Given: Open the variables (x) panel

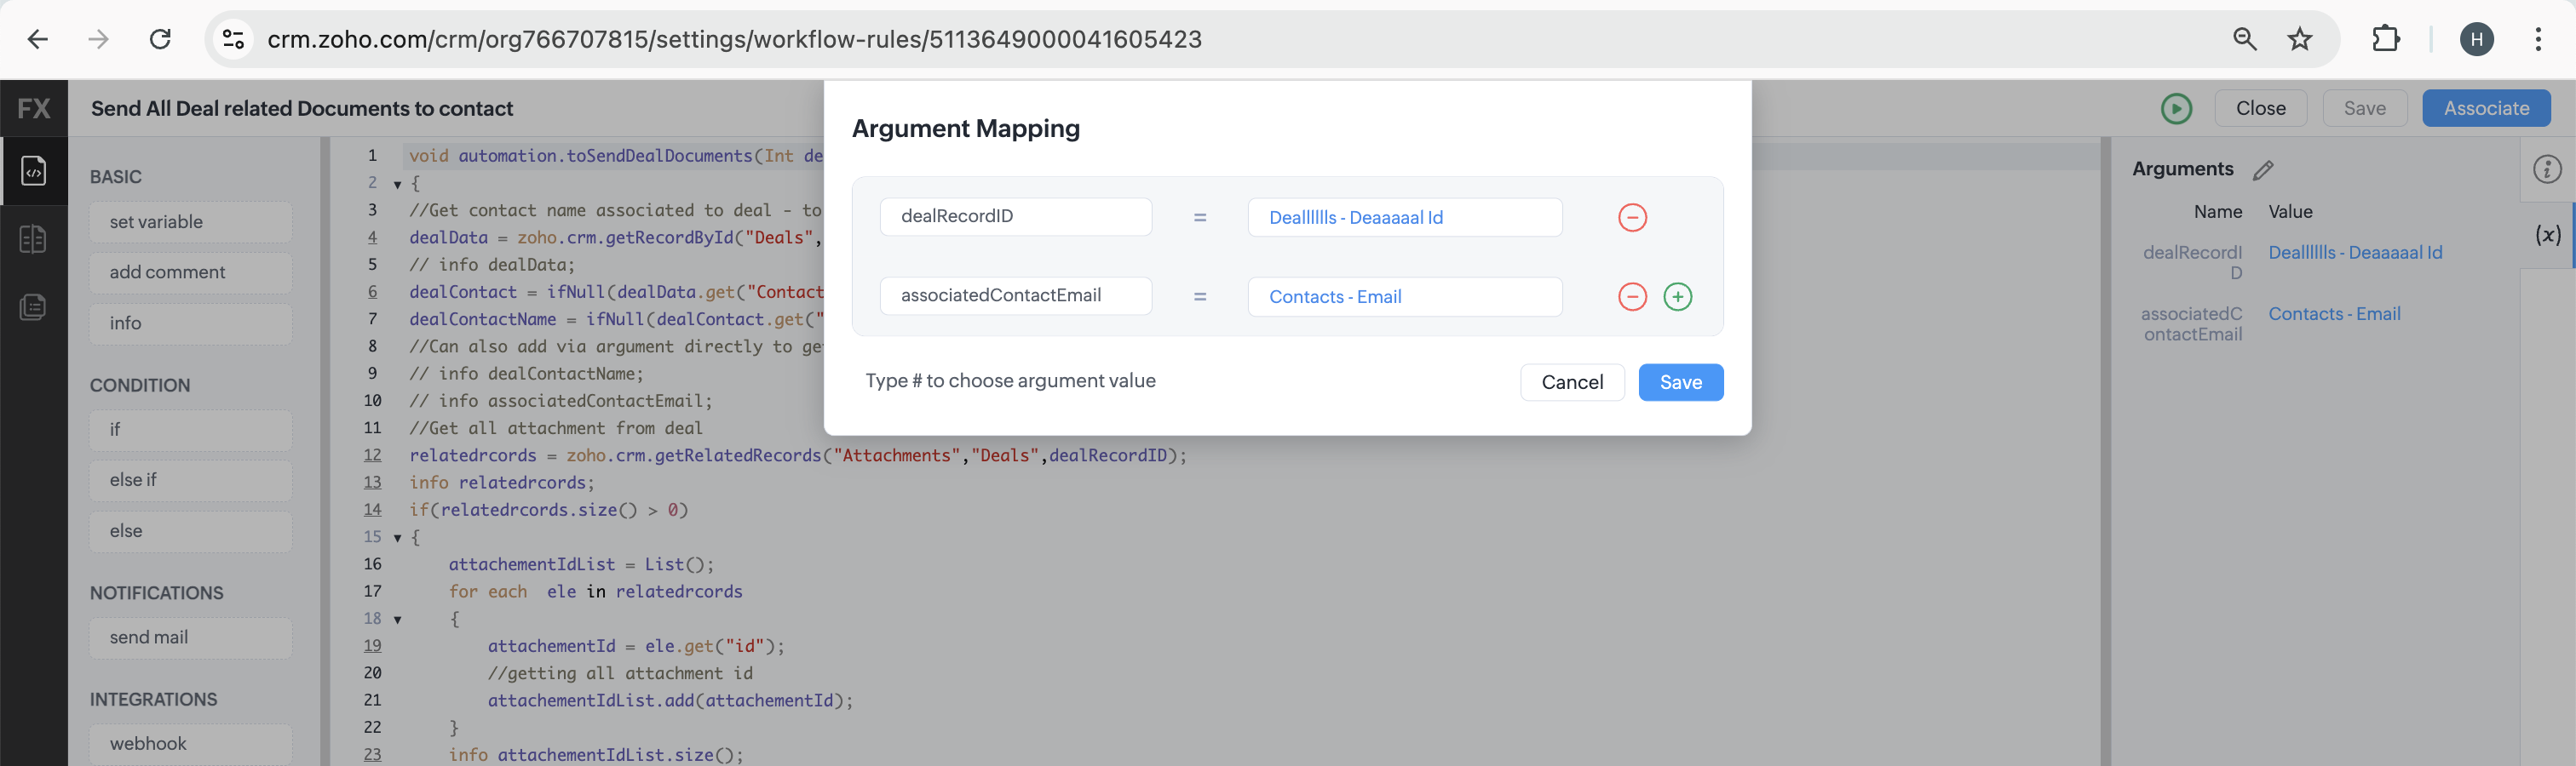Looking at the screenshot, I should tap(2547, 235).
